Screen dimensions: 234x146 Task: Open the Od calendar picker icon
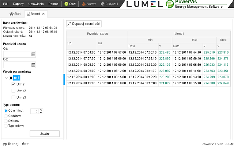[33, 54]
